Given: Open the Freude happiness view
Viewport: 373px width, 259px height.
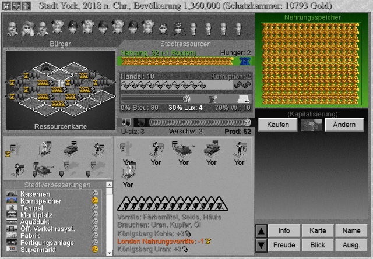Looking at the screenshot, I should (284, 245).
